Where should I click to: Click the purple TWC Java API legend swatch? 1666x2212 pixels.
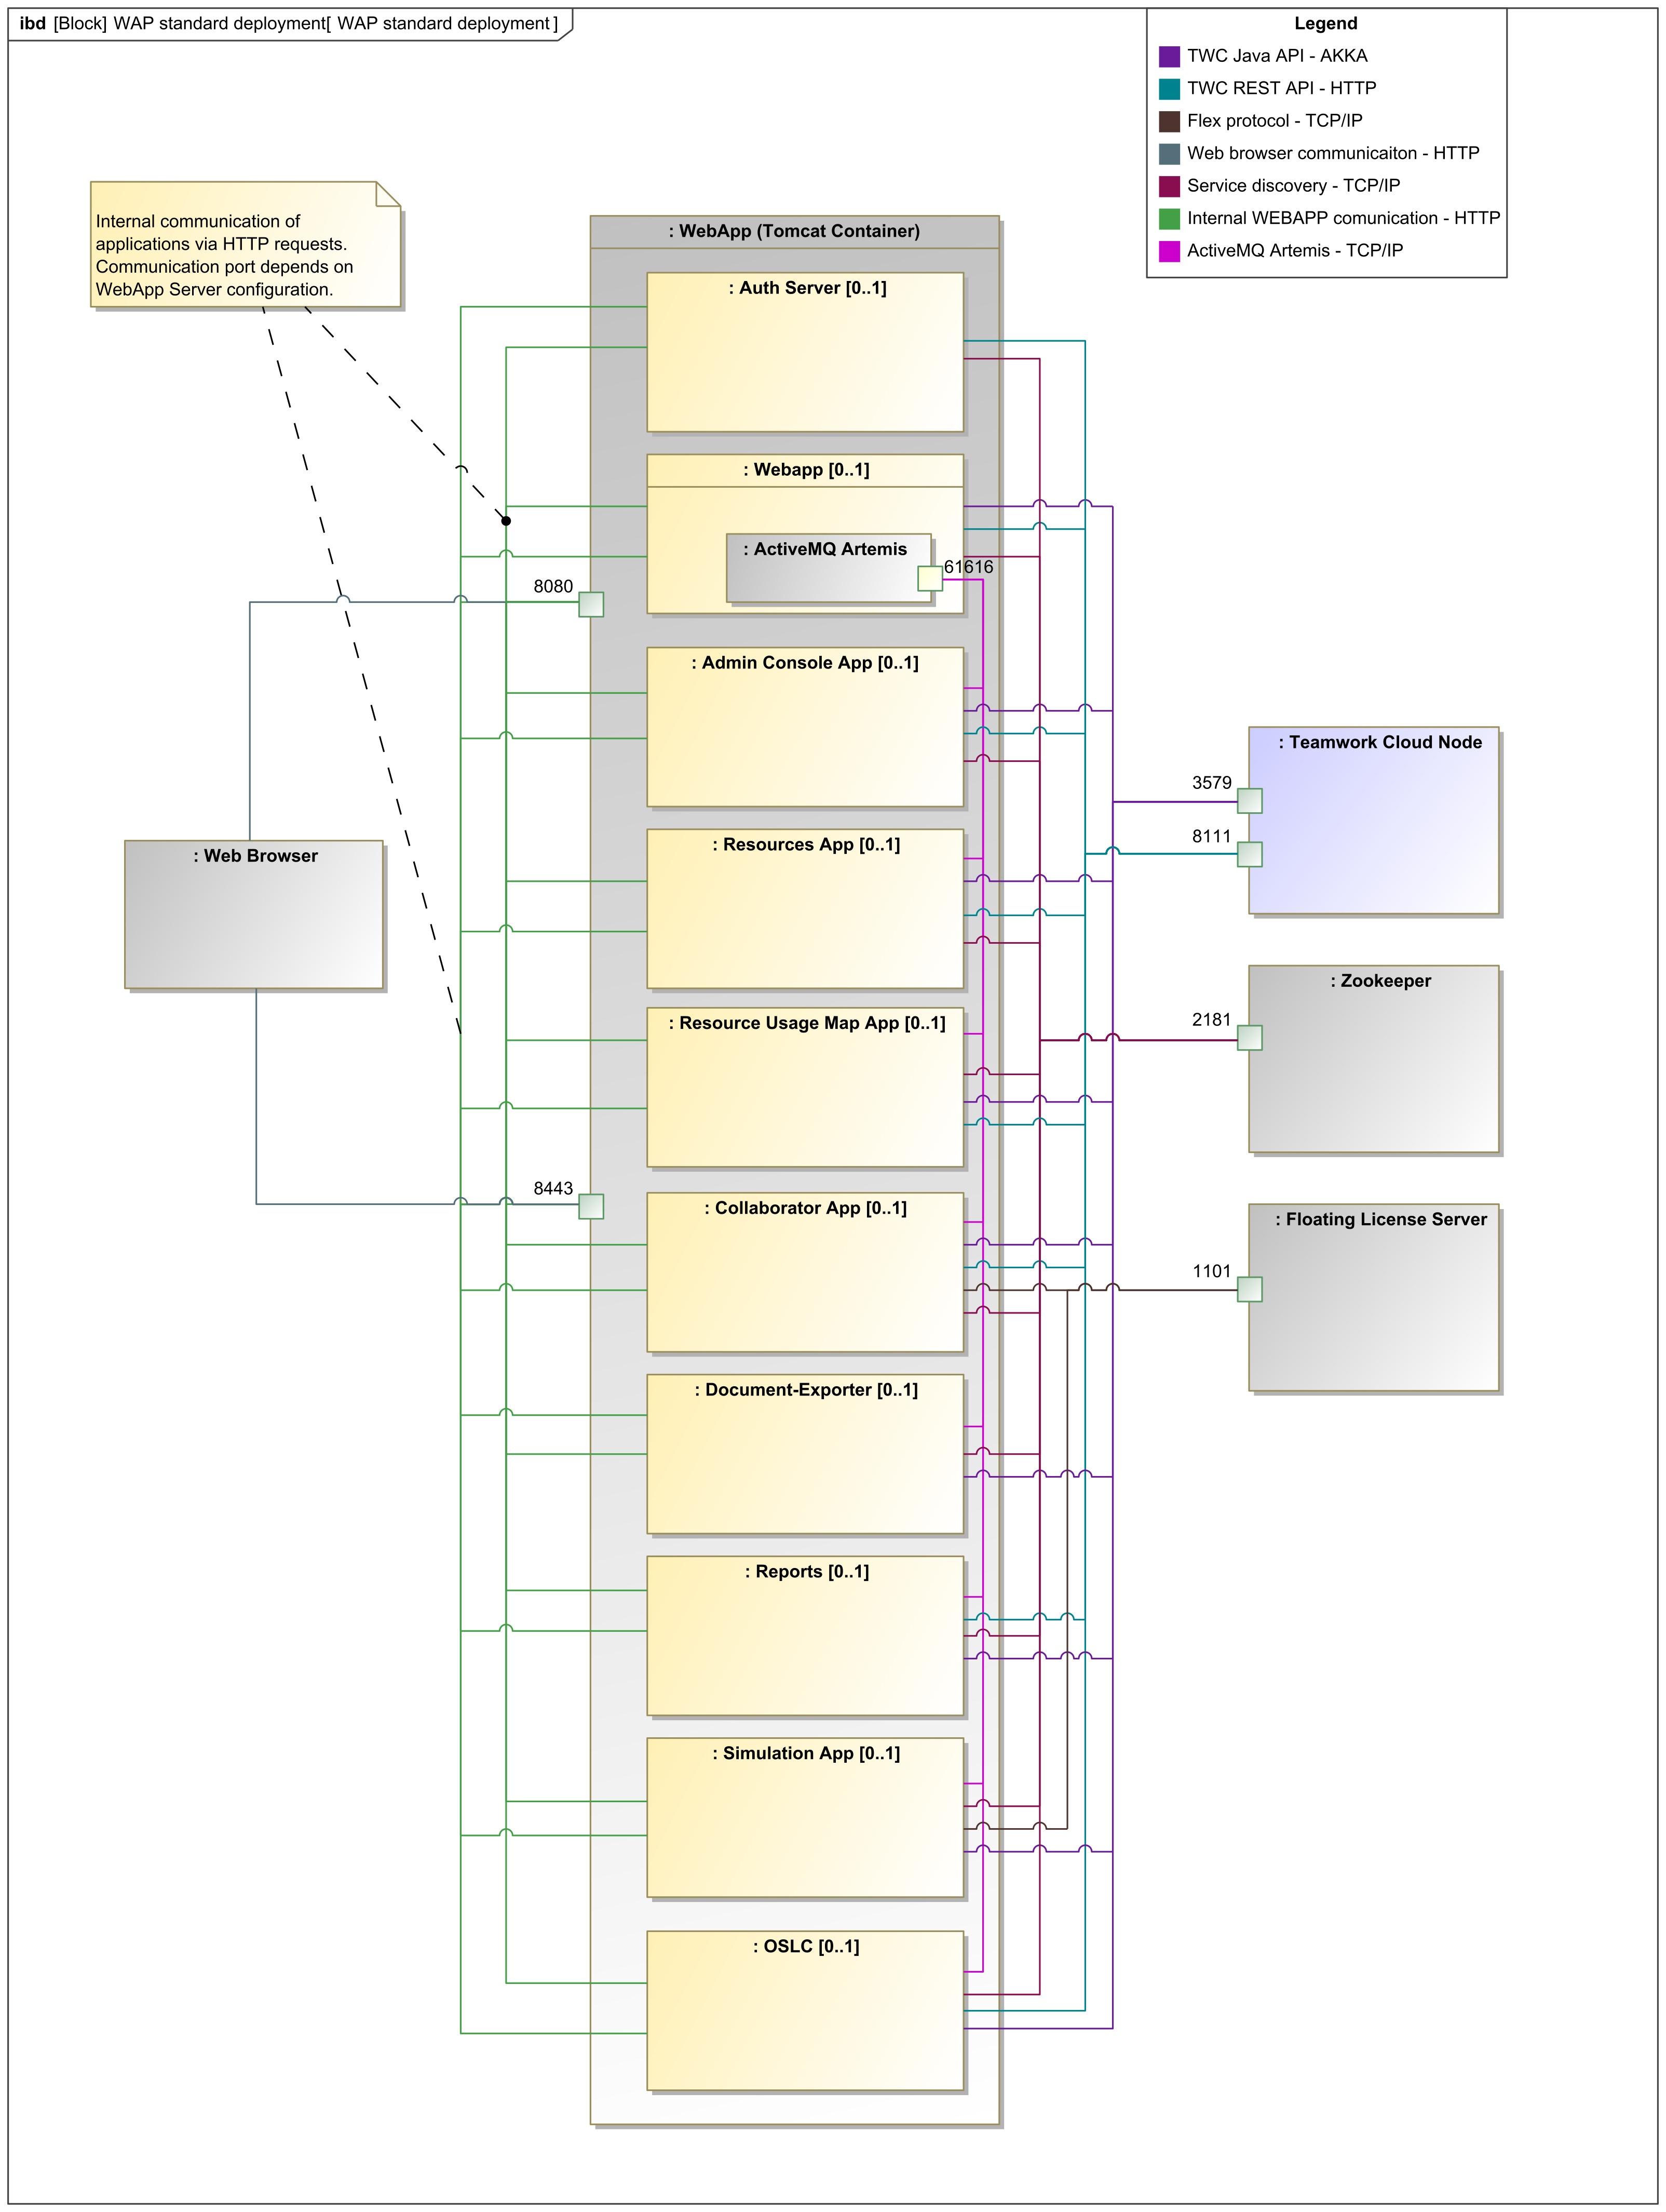click(x=1168, y=56)
